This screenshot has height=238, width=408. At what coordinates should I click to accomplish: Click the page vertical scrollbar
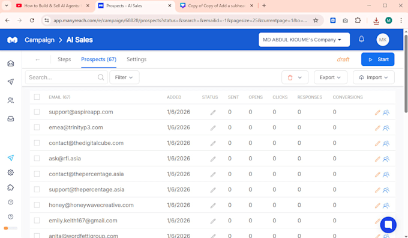[406, 73]
